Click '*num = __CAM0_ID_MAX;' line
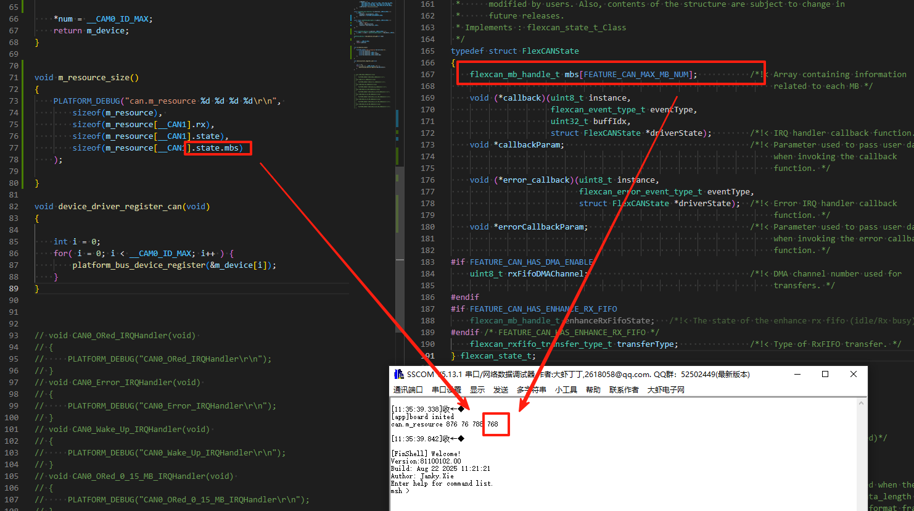914x511 pixels. (103, 19)
